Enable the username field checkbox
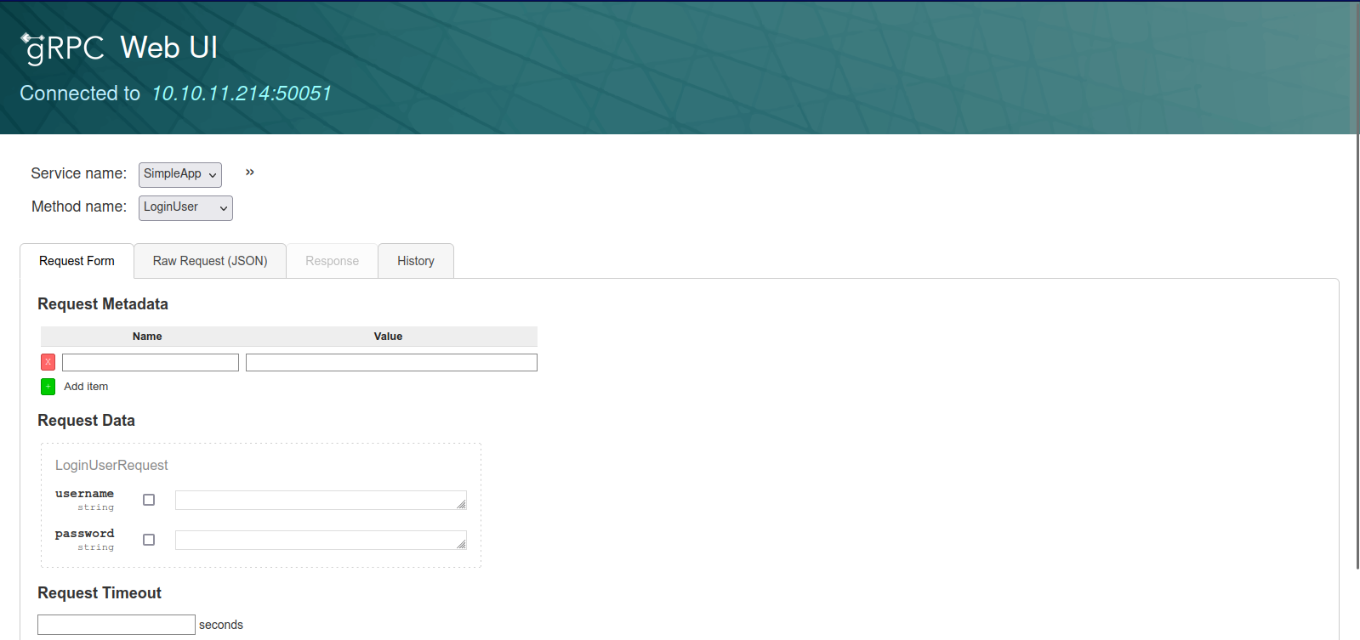This screenshot has height=640, width=1360. pos(149,500)
